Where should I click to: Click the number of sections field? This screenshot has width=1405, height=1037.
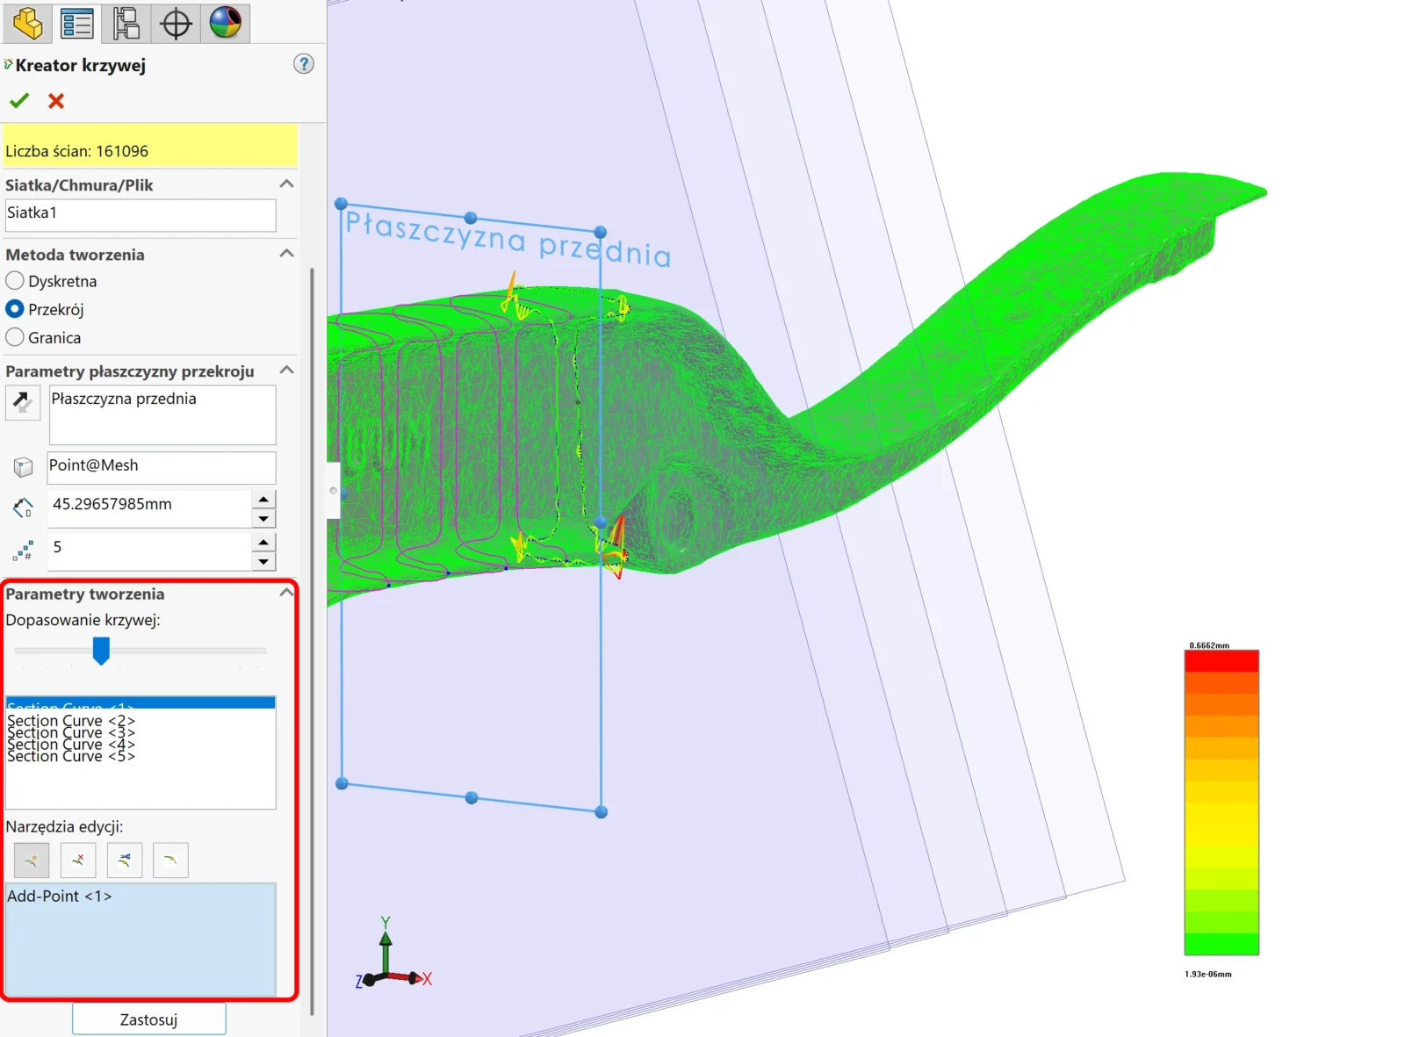coord(149,551)
